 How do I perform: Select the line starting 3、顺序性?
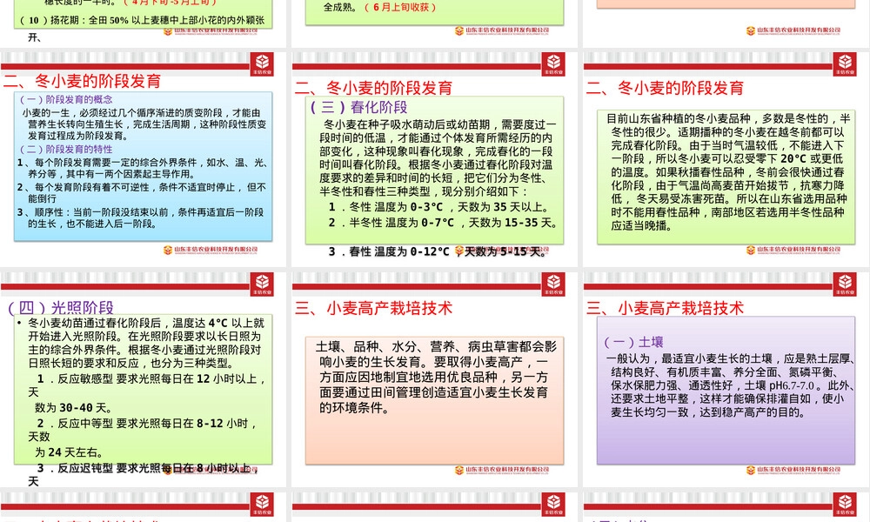click(140, 218)
